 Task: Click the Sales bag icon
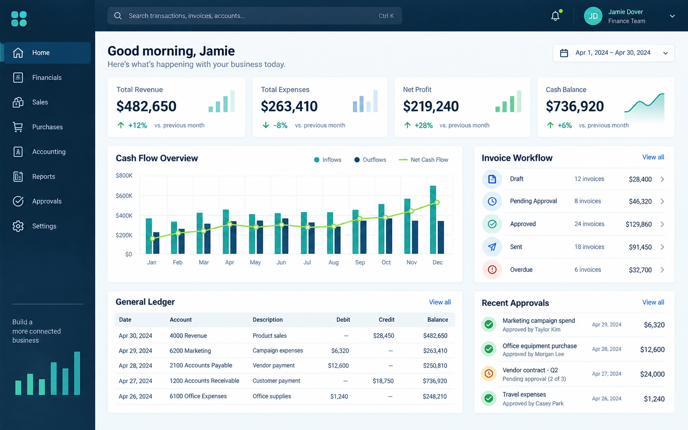point(18,102)
